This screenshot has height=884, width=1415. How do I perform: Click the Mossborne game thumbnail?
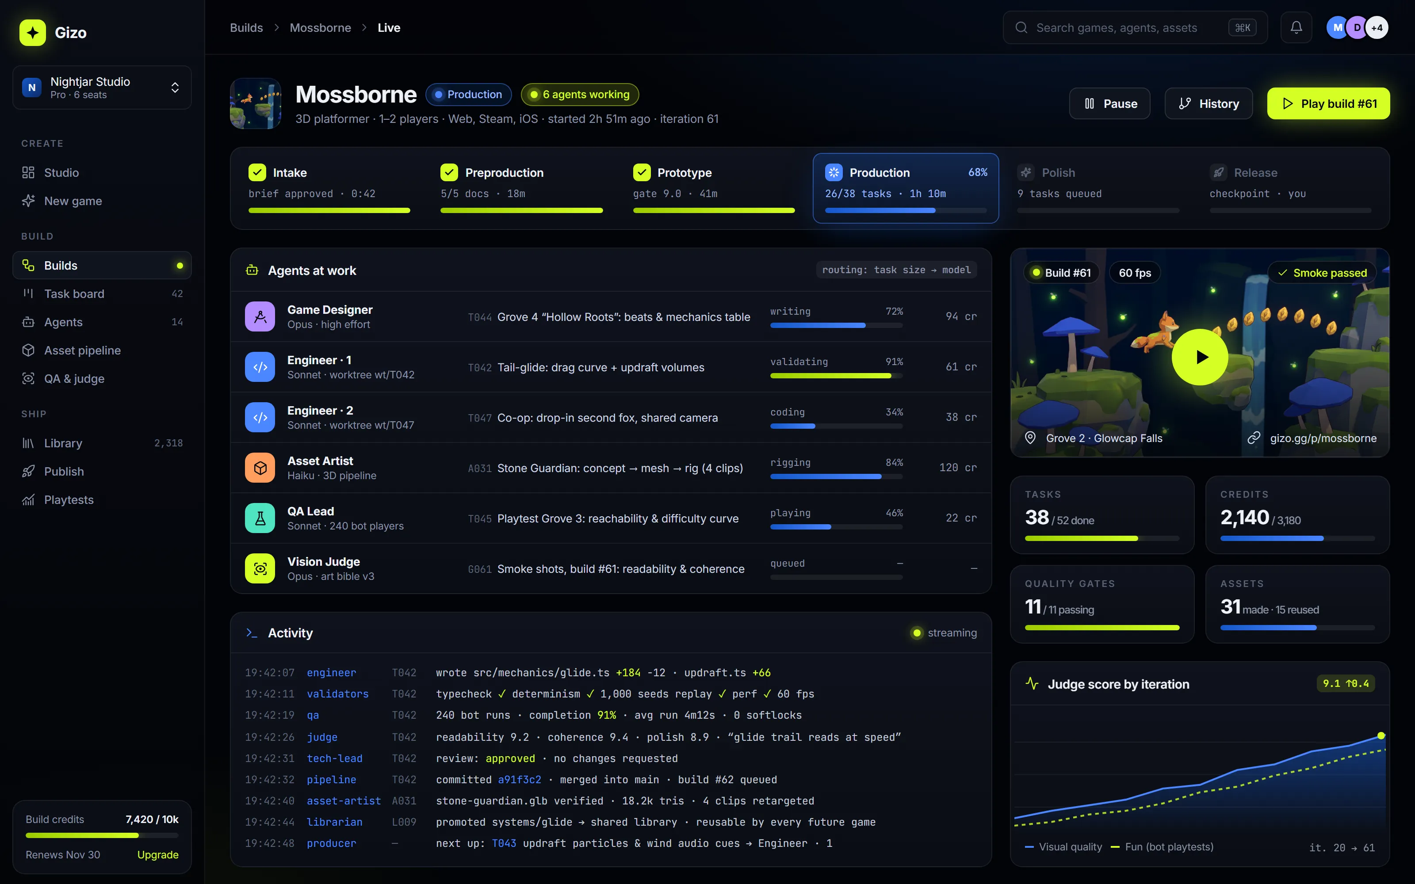point(256,103)
